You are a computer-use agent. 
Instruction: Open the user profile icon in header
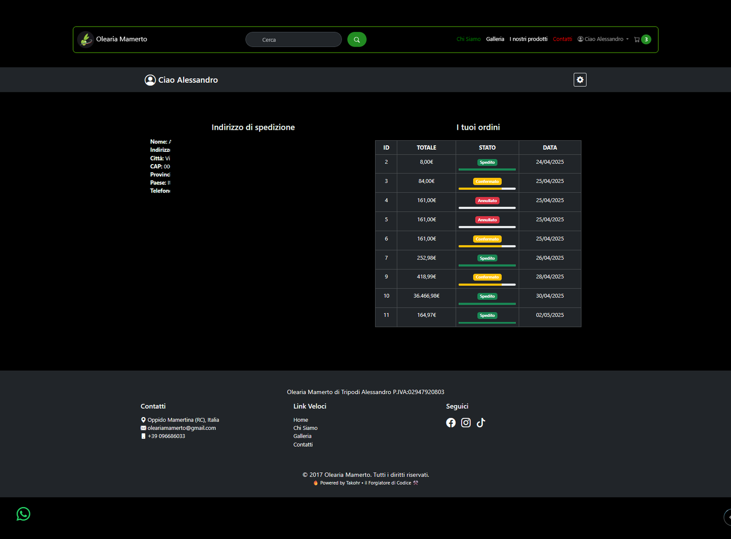click(579, 39)
